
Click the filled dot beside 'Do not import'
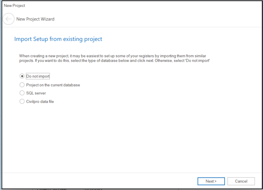click(22, 76)
